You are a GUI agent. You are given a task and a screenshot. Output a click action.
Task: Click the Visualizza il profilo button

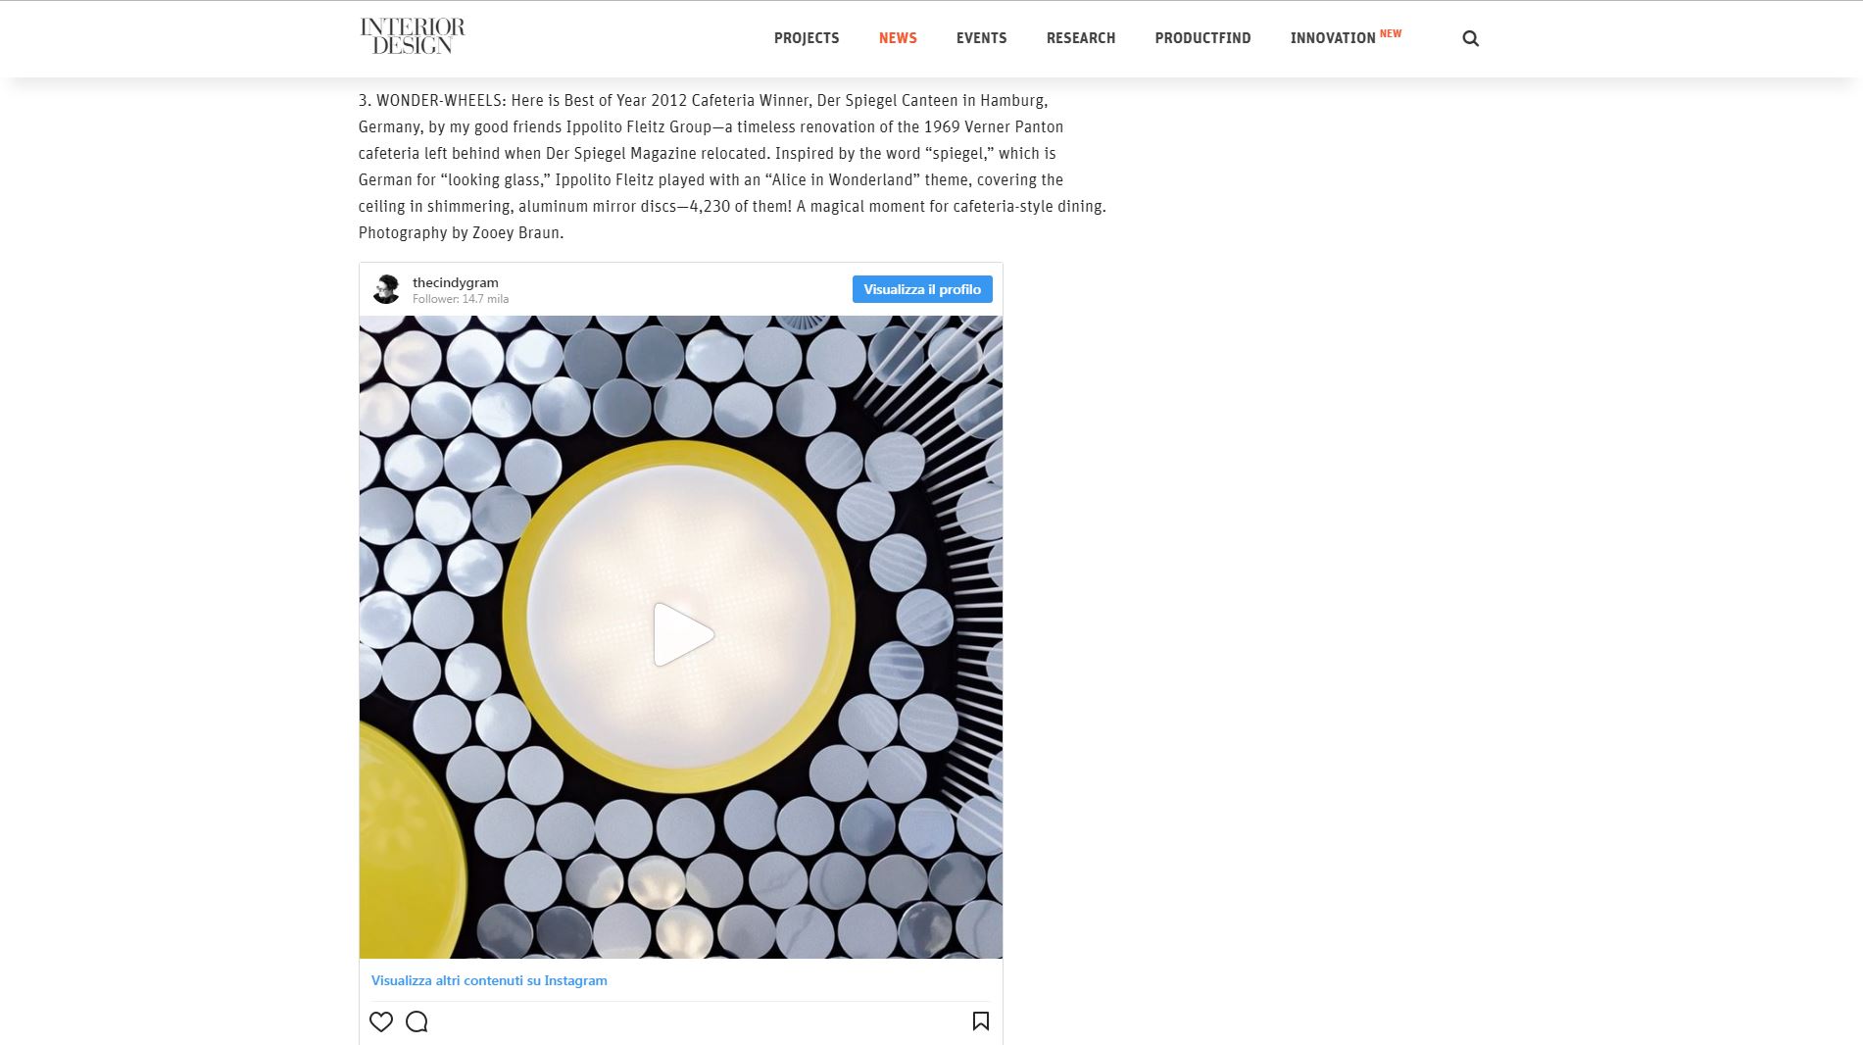922,289
